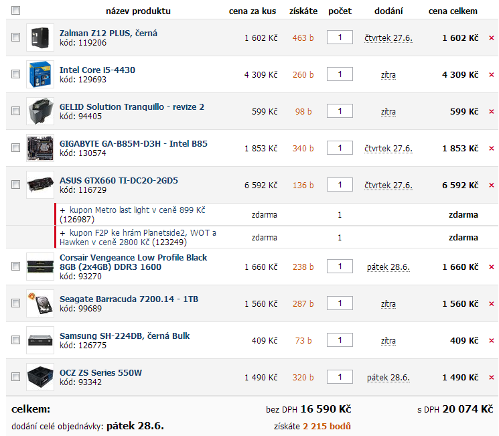
Task: Select the Intel Core i5-4430 checkbox
Action: [x=15, y=74]
